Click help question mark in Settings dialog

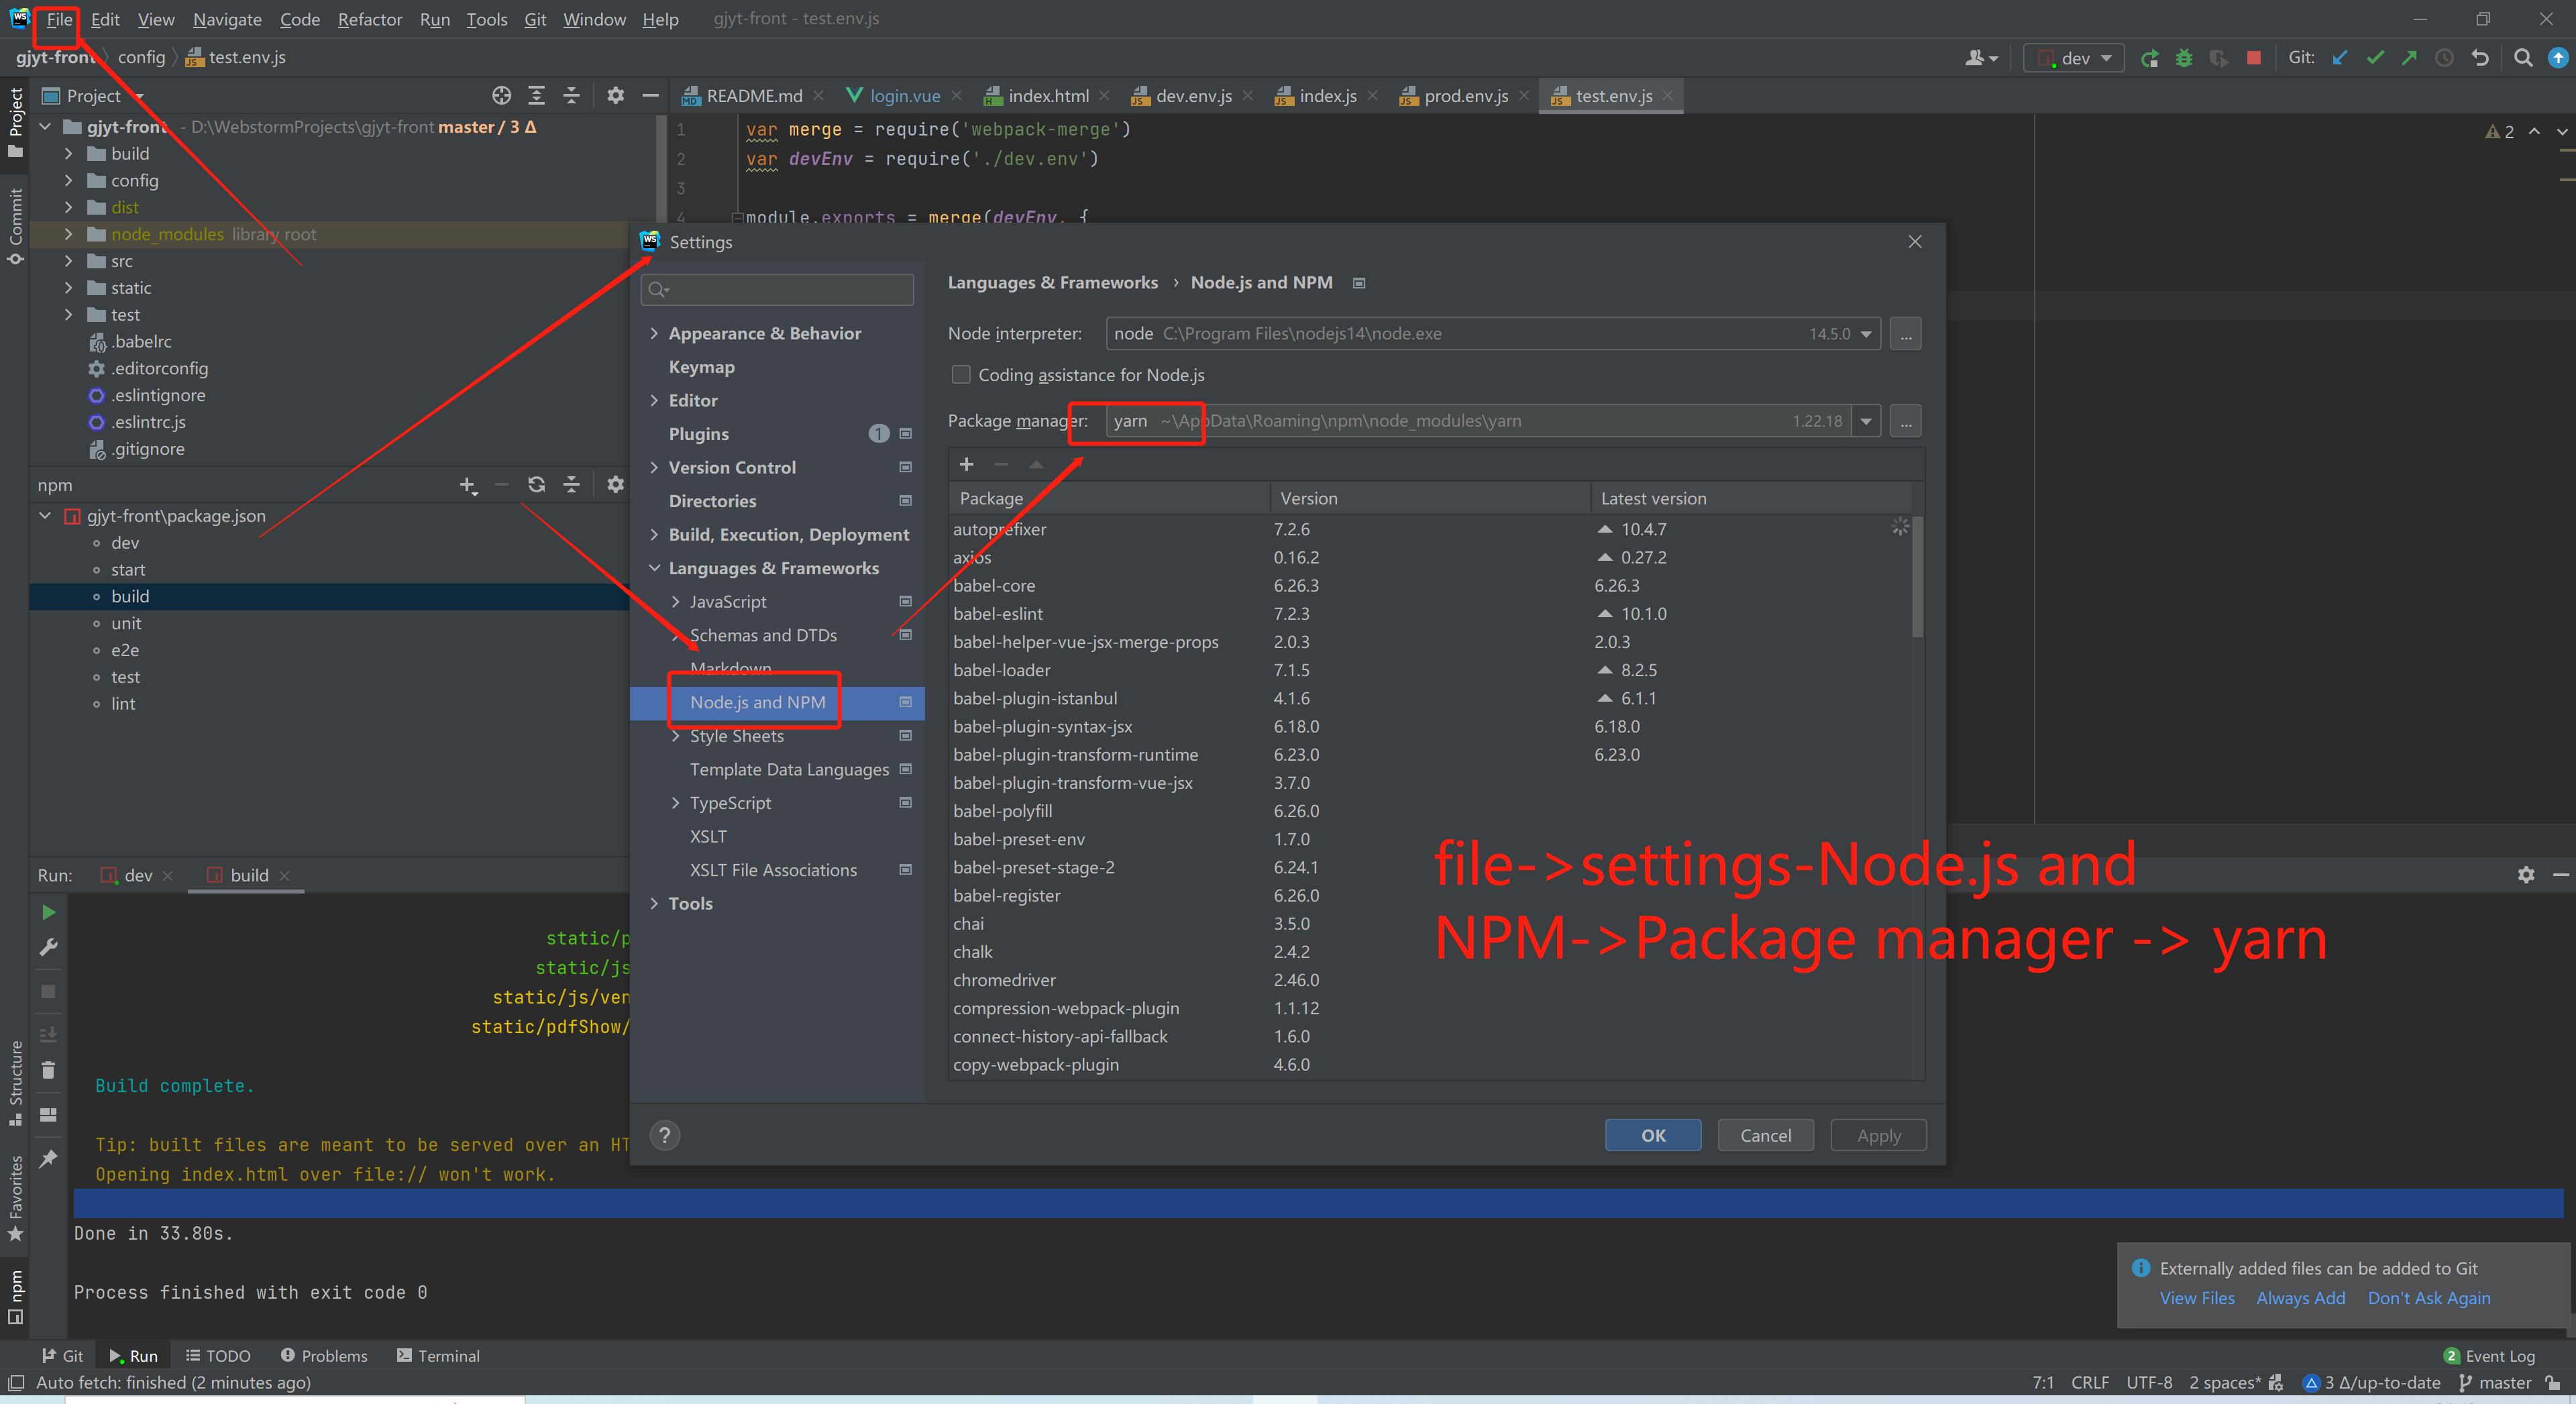point(664,1135)
